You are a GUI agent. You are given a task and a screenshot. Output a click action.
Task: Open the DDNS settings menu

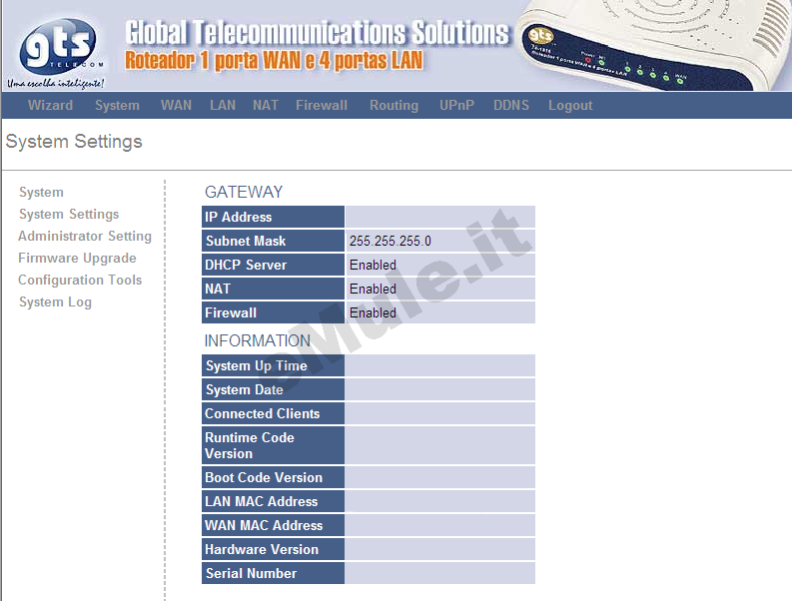pos(511,105)
